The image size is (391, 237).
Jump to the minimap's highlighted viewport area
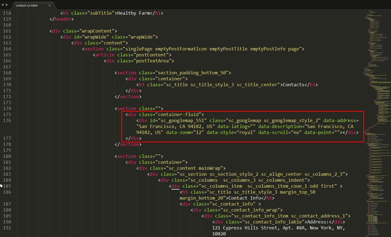click(377, 122)
